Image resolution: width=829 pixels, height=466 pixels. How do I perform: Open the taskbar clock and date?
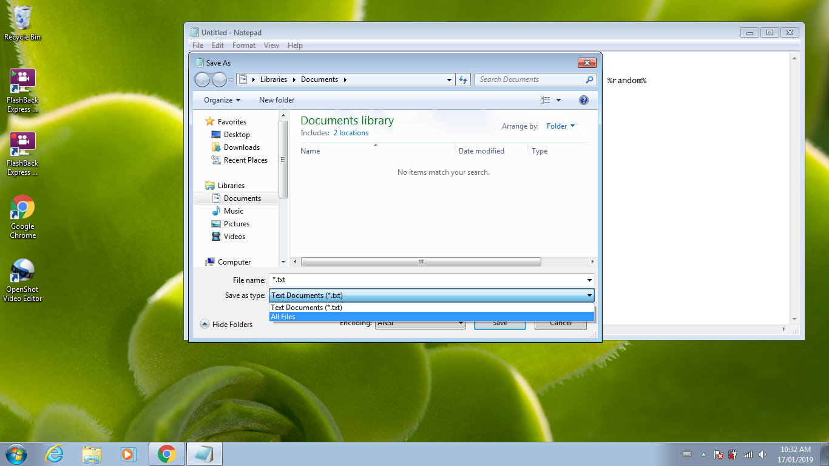795,454
